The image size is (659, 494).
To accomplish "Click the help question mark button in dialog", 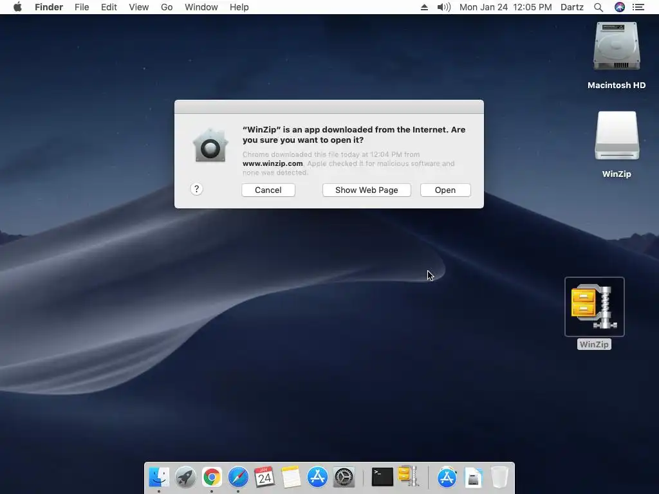I will point(196,189).
